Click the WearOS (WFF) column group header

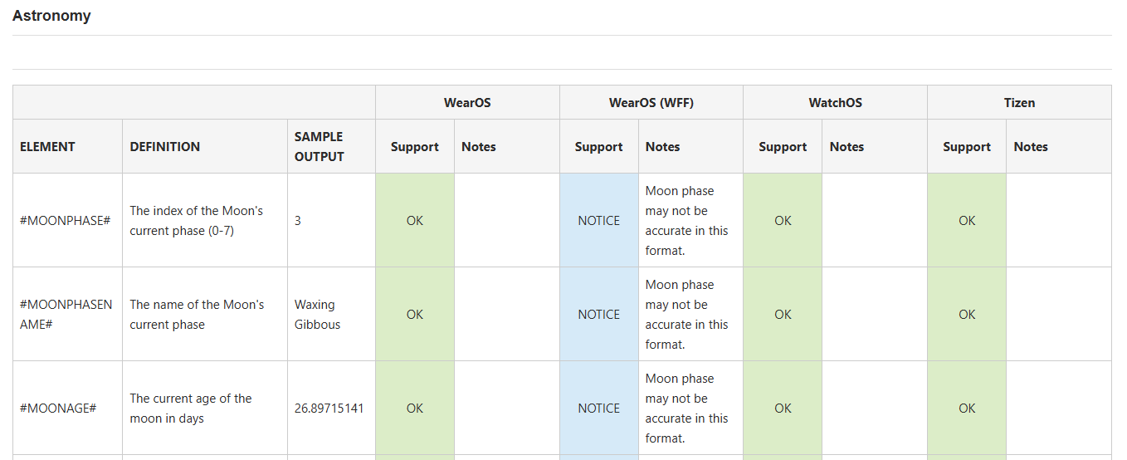pyautogui.click(x=651, y=102)
